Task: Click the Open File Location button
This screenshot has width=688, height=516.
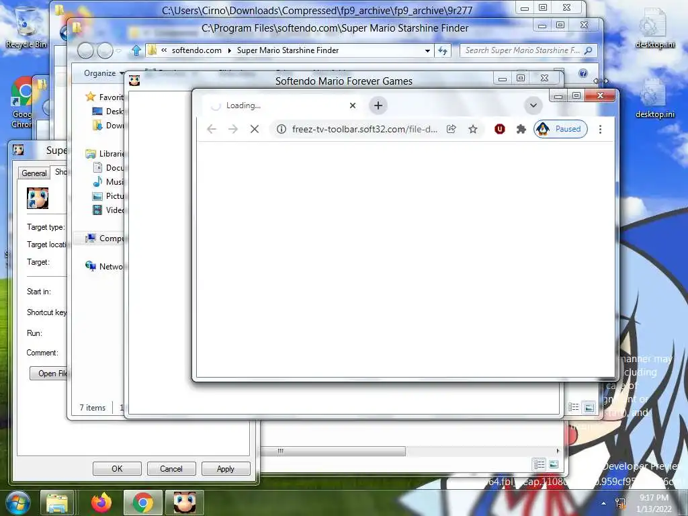Action: tap(48, 374)
